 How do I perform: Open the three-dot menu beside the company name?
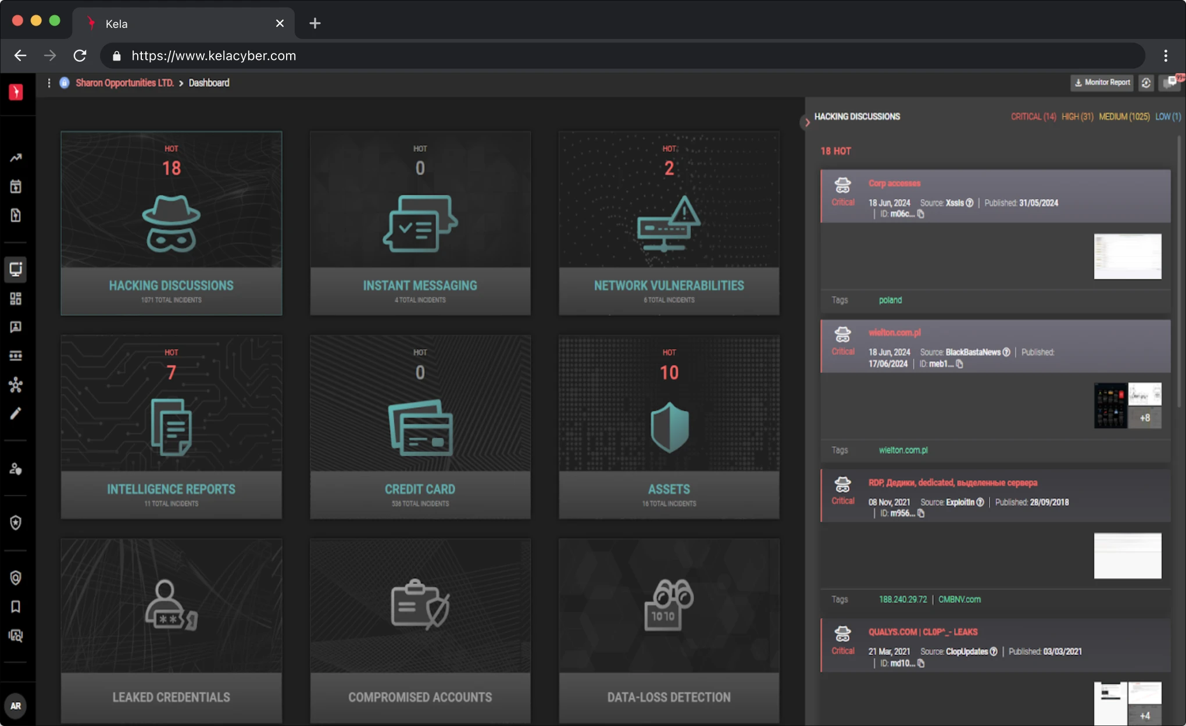[x=49, y=83]
